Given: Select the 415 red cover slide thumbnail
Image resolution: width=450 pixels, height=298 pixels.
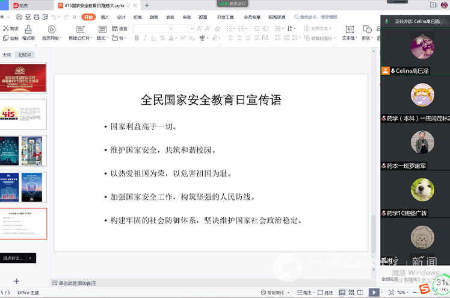Looking at the screenshot, I should [x=23, y=78].
